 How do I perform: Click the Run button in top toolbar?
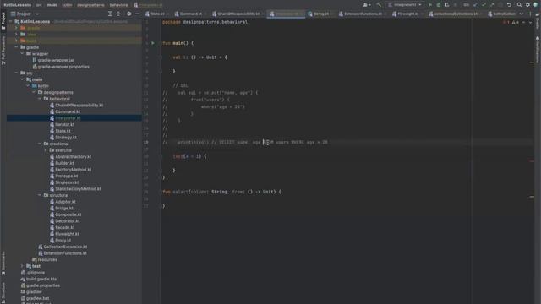coord(430,5)
